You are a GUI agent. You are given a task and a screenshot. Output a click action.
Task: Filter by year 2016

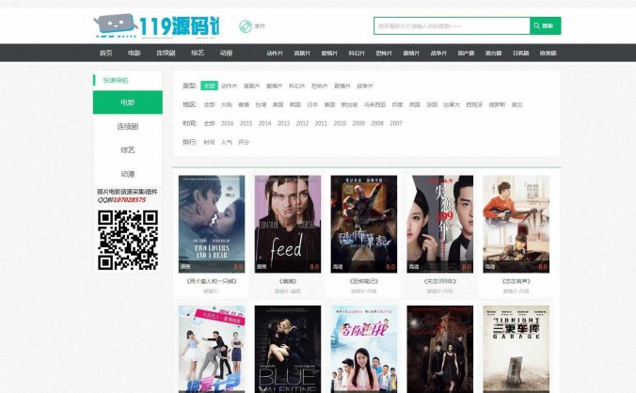click(x=227, y=123)
